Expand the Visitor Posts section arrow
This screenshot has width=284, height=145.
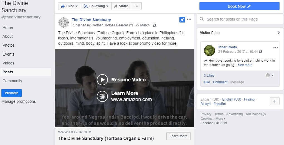pos(278,33)
